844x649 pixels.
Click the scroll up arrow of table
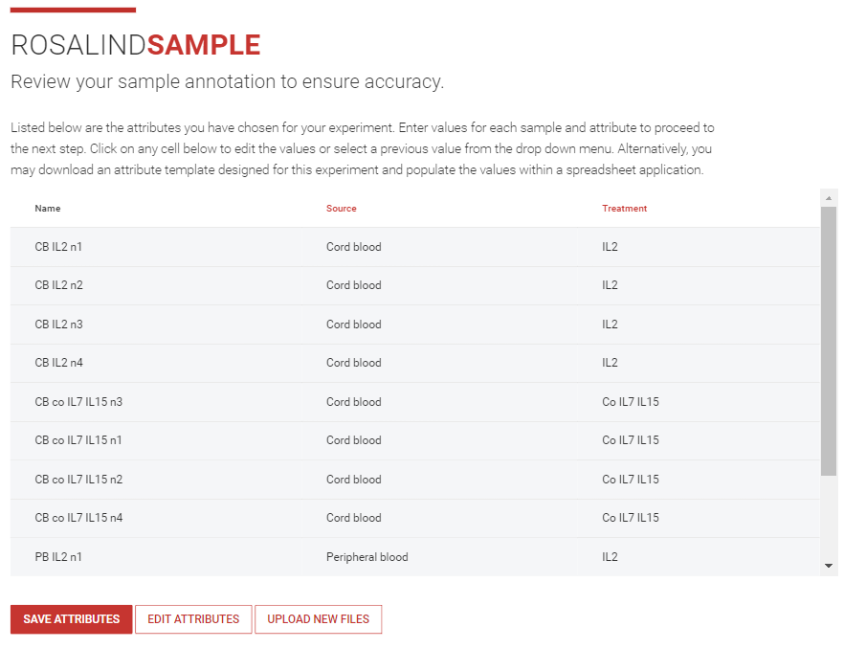coord(829,198)
